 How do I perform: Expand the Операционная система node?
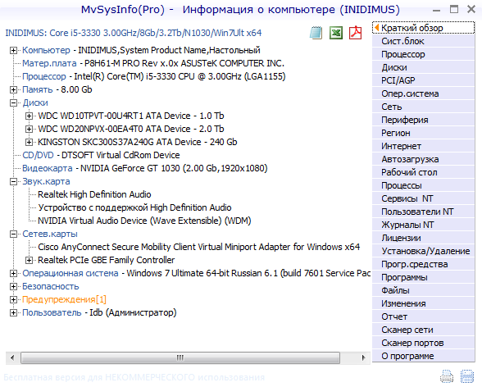13,274
